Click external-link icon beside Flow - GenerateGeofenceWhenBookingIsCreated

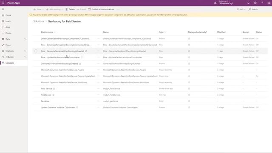(x=86, y=51)
